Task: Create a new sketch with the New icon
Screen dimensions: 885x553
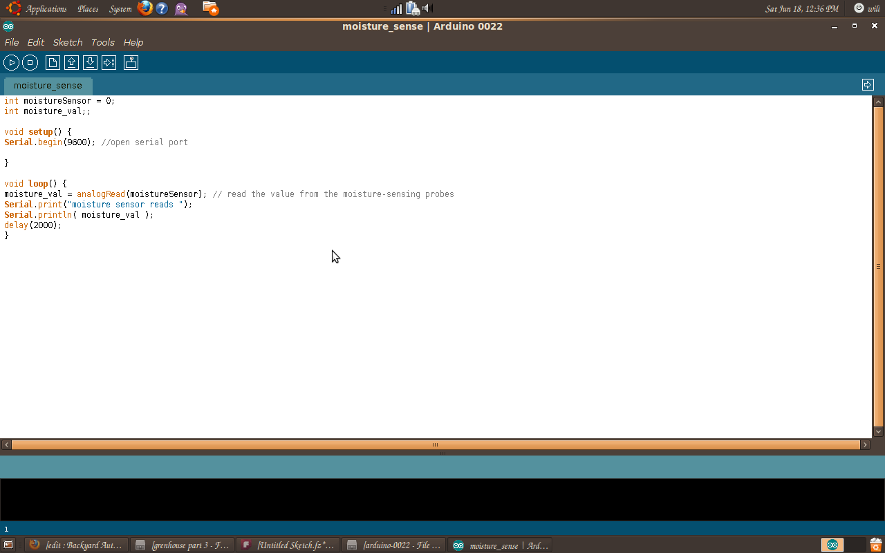Action: click(x=53, y=63)
